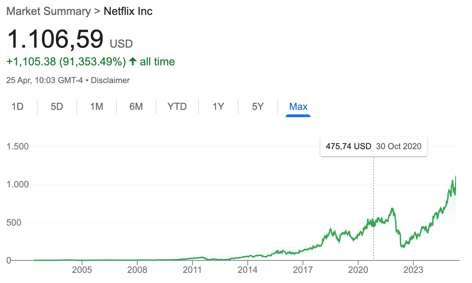Image resolution: width=472 pixels, height=283 pixels.
Task: Switch to the YTD tab
Action: 177,106
